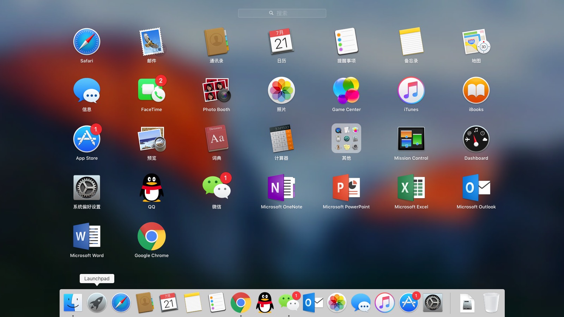Open Messages speech bubble in the Dock
This screenshot has height=317, width=564.
click(361, 303)
